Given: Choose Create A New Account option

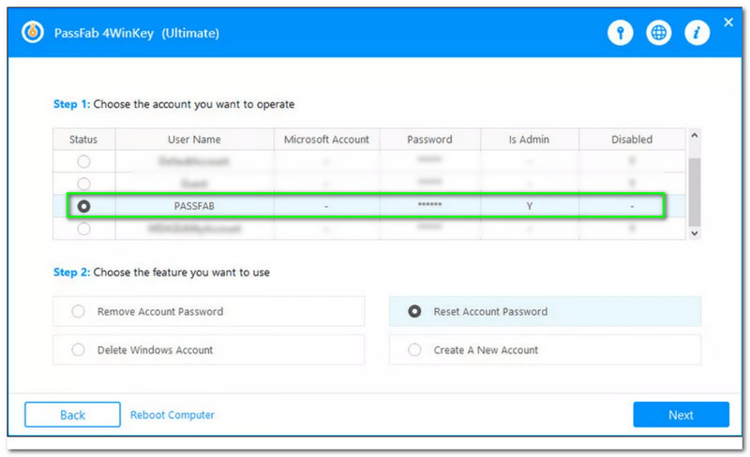Looking at the screenshot, I should coord(414,350).
